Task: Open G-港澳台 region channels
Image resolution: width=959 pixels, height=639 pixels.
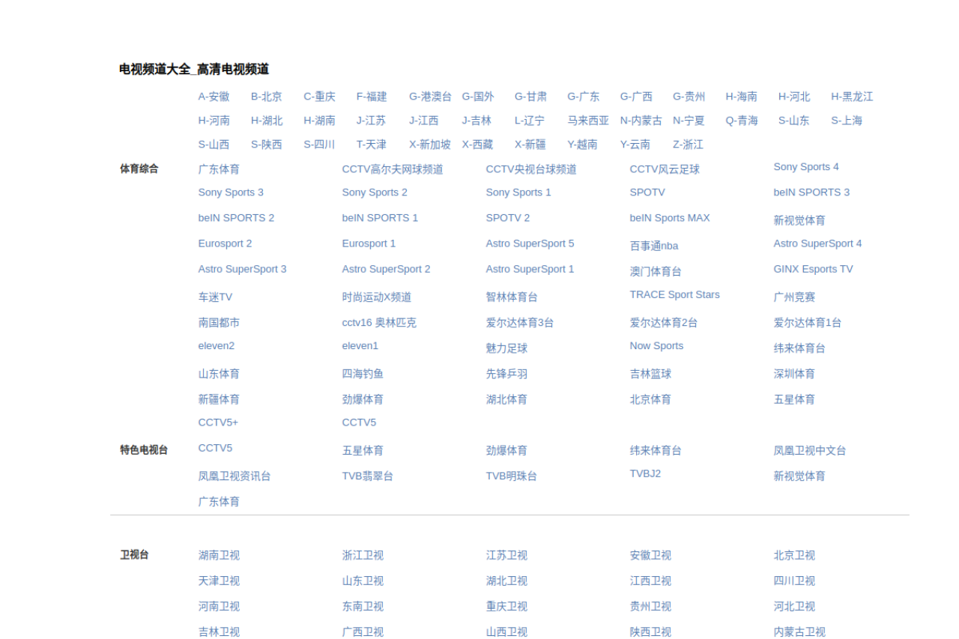Action: point(430,97)
